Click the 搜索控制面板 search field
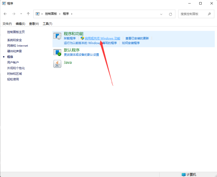Screen dimensions: 217x177 click(x=192, y=14)
